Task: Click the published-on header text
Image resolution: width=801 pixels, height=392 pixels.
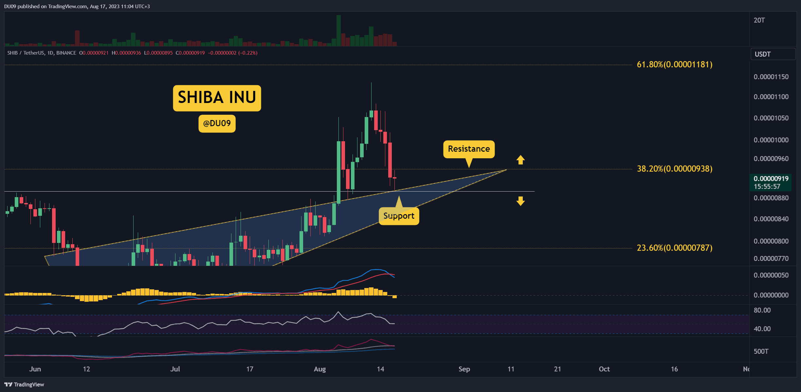Action: (77, 6)
